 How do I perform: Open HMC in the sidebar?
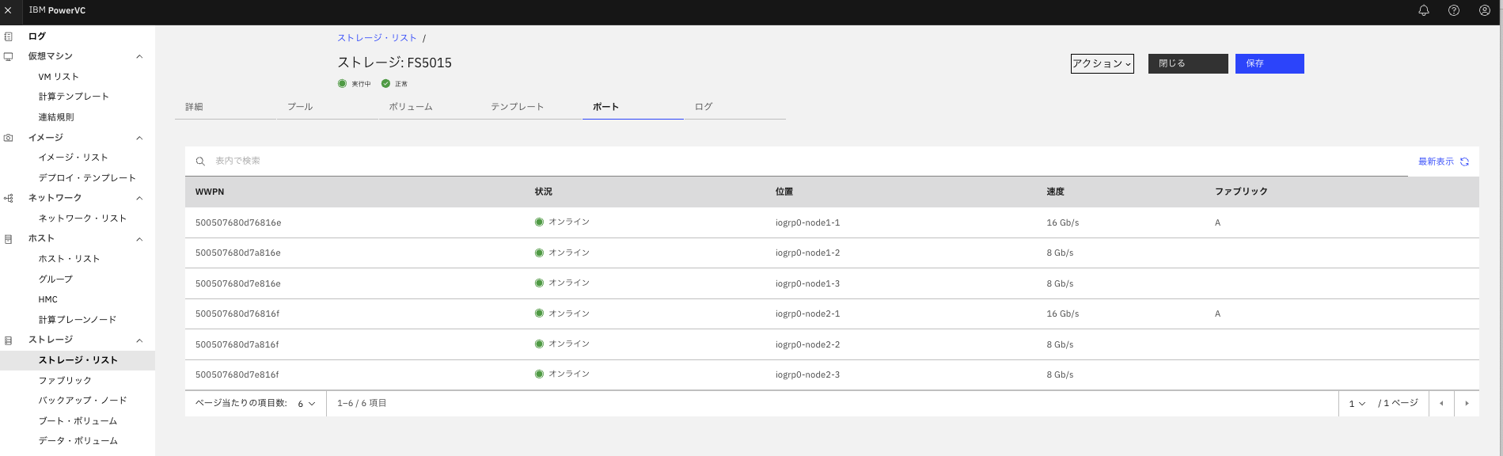(x=48, y=300)
